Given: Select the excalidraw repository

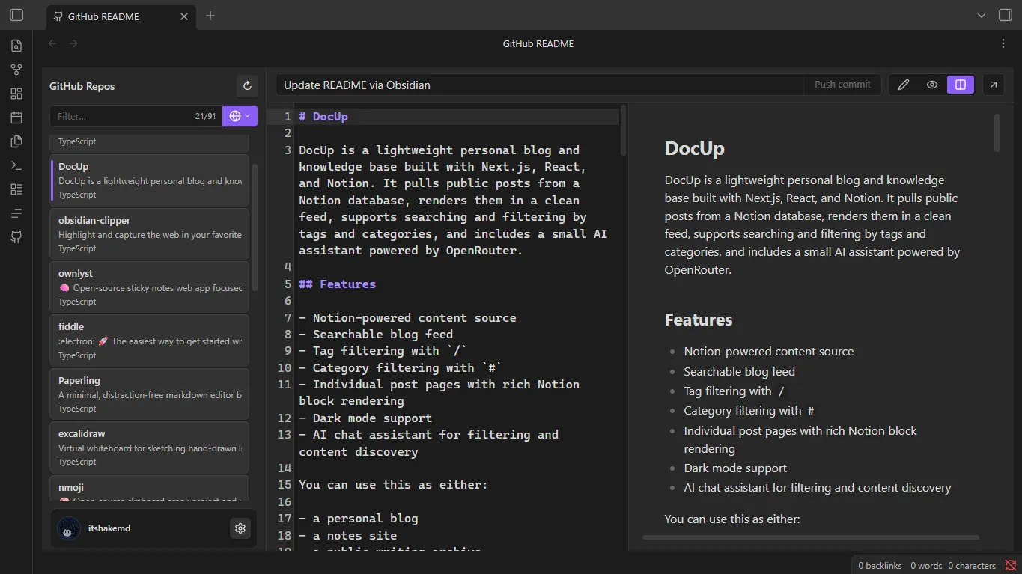Looking at the screenshot, I should [150, 448].
